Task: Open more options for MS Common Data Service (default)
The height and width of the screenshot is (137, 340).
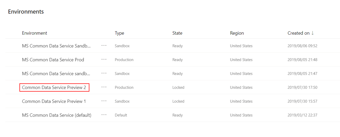Action: tap(104, 115)
